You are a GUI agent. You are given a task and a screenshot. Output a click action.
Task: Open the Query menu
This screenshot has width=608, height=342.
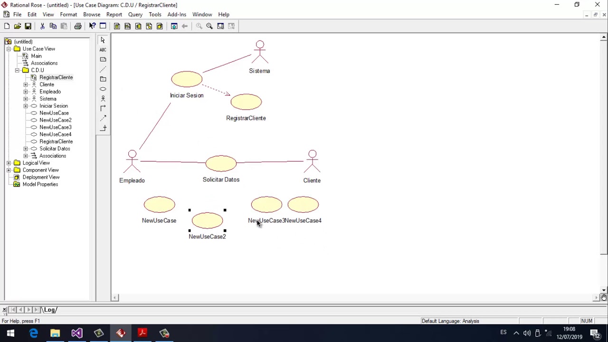[135, 14]
